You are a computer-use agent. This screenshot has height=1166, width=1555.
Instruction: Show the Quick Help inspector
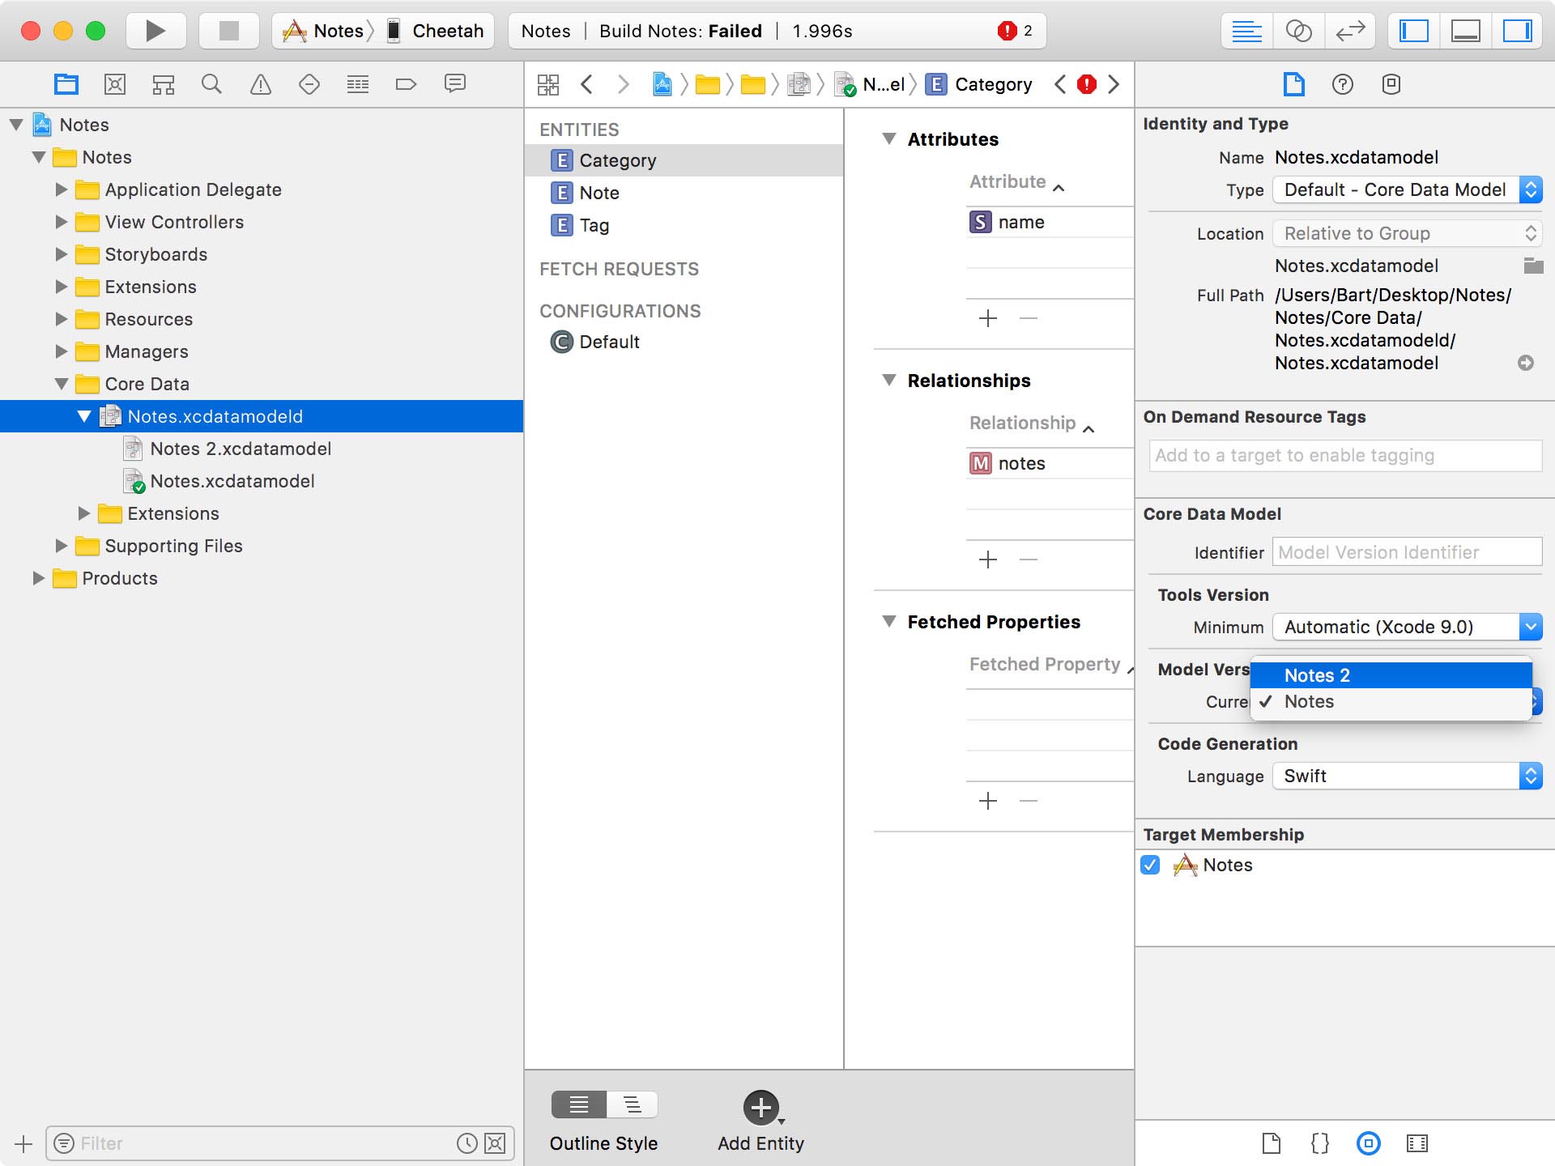pyautogui.click(x=1343, y=83)
